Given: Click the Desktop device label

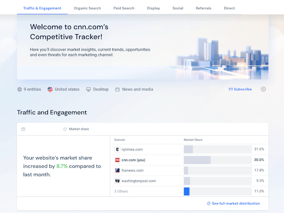Looking at the screenshot, I should (x=101, y=89).
